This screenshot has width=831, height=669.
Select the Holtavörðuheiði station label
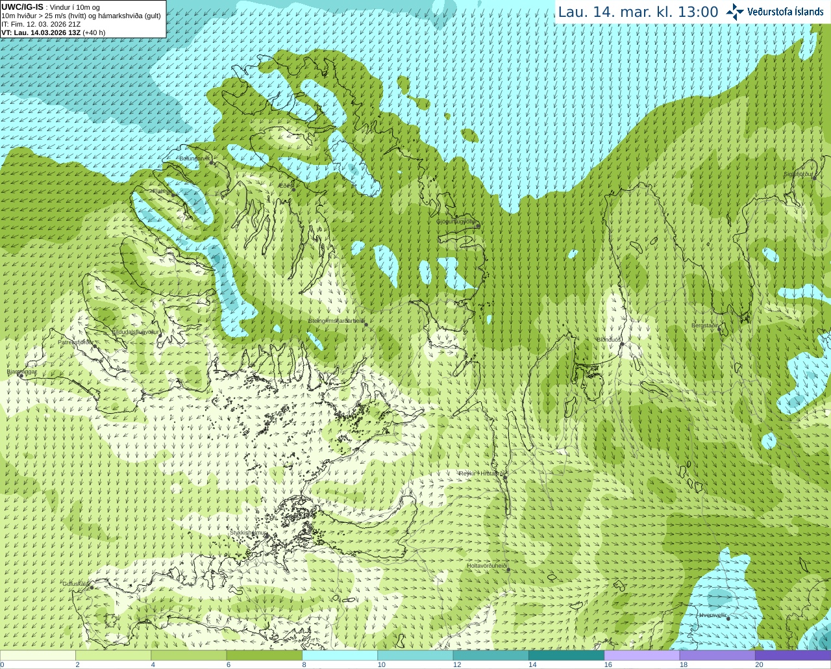coord(487,566)
